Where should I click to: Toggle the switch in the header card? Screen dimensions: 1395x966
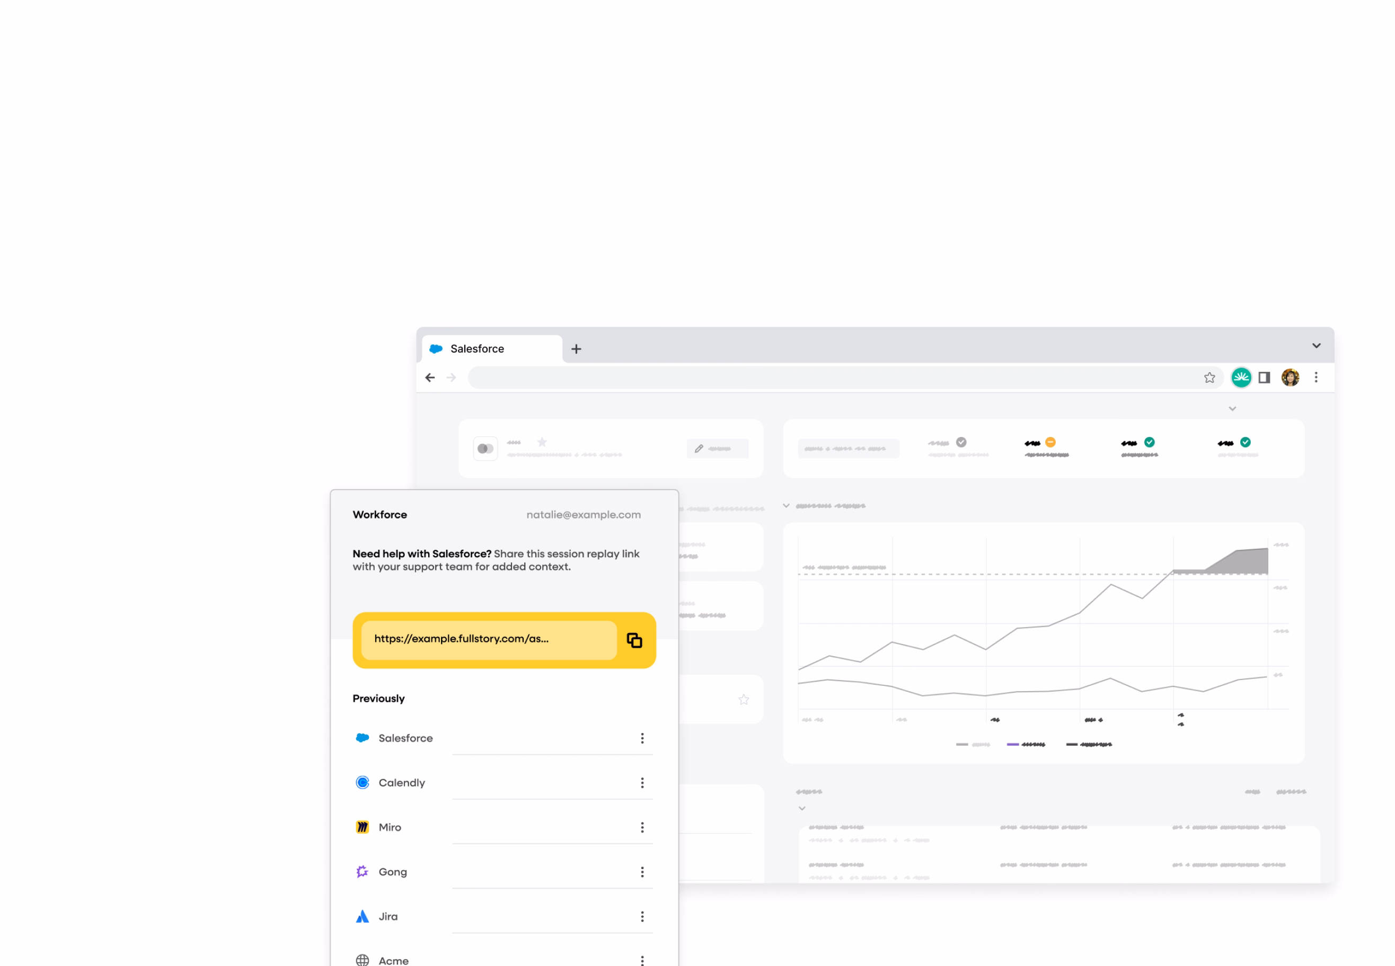tap(485, 449)
